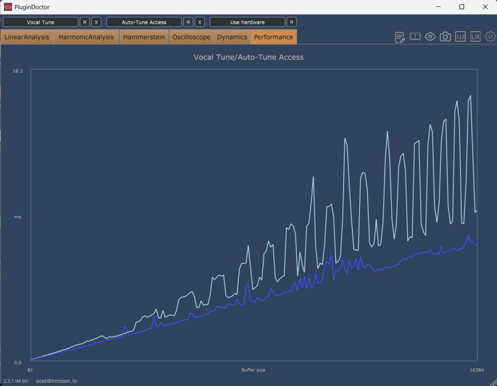Take a snapshot with camera icon
The width and height of the screenshot is (497, 386).
click(x=446, y=37)
